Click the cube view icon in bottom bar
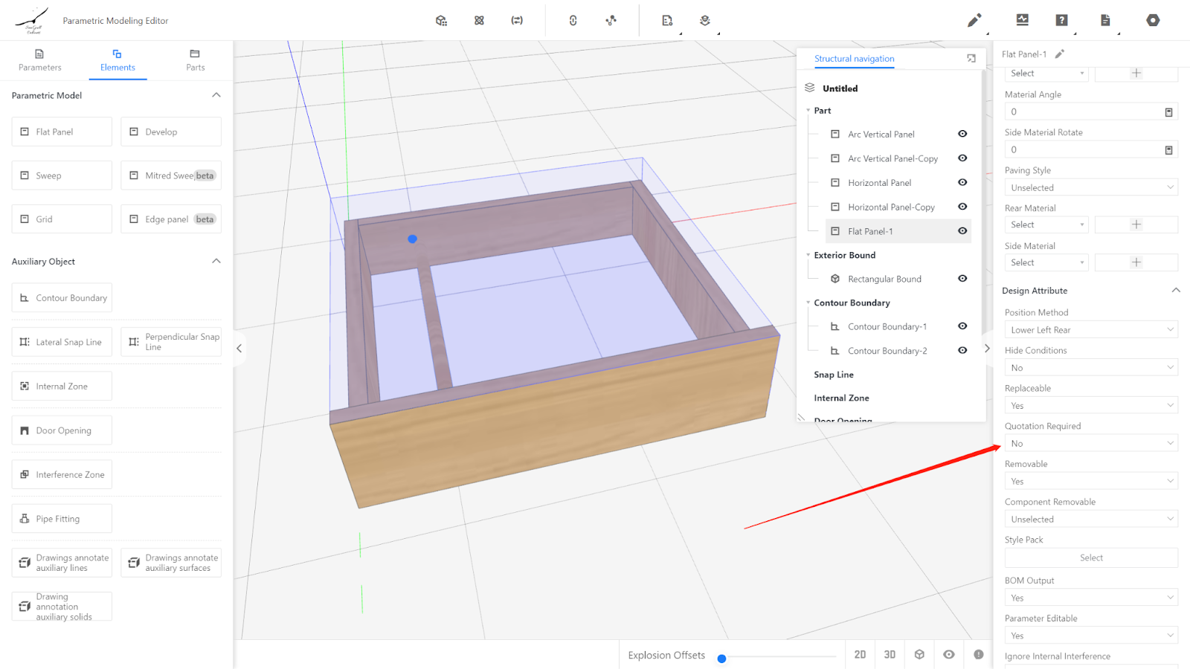 (919, 655)
